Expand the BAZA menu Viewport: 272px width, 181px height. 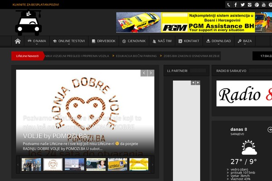[245, 41]
